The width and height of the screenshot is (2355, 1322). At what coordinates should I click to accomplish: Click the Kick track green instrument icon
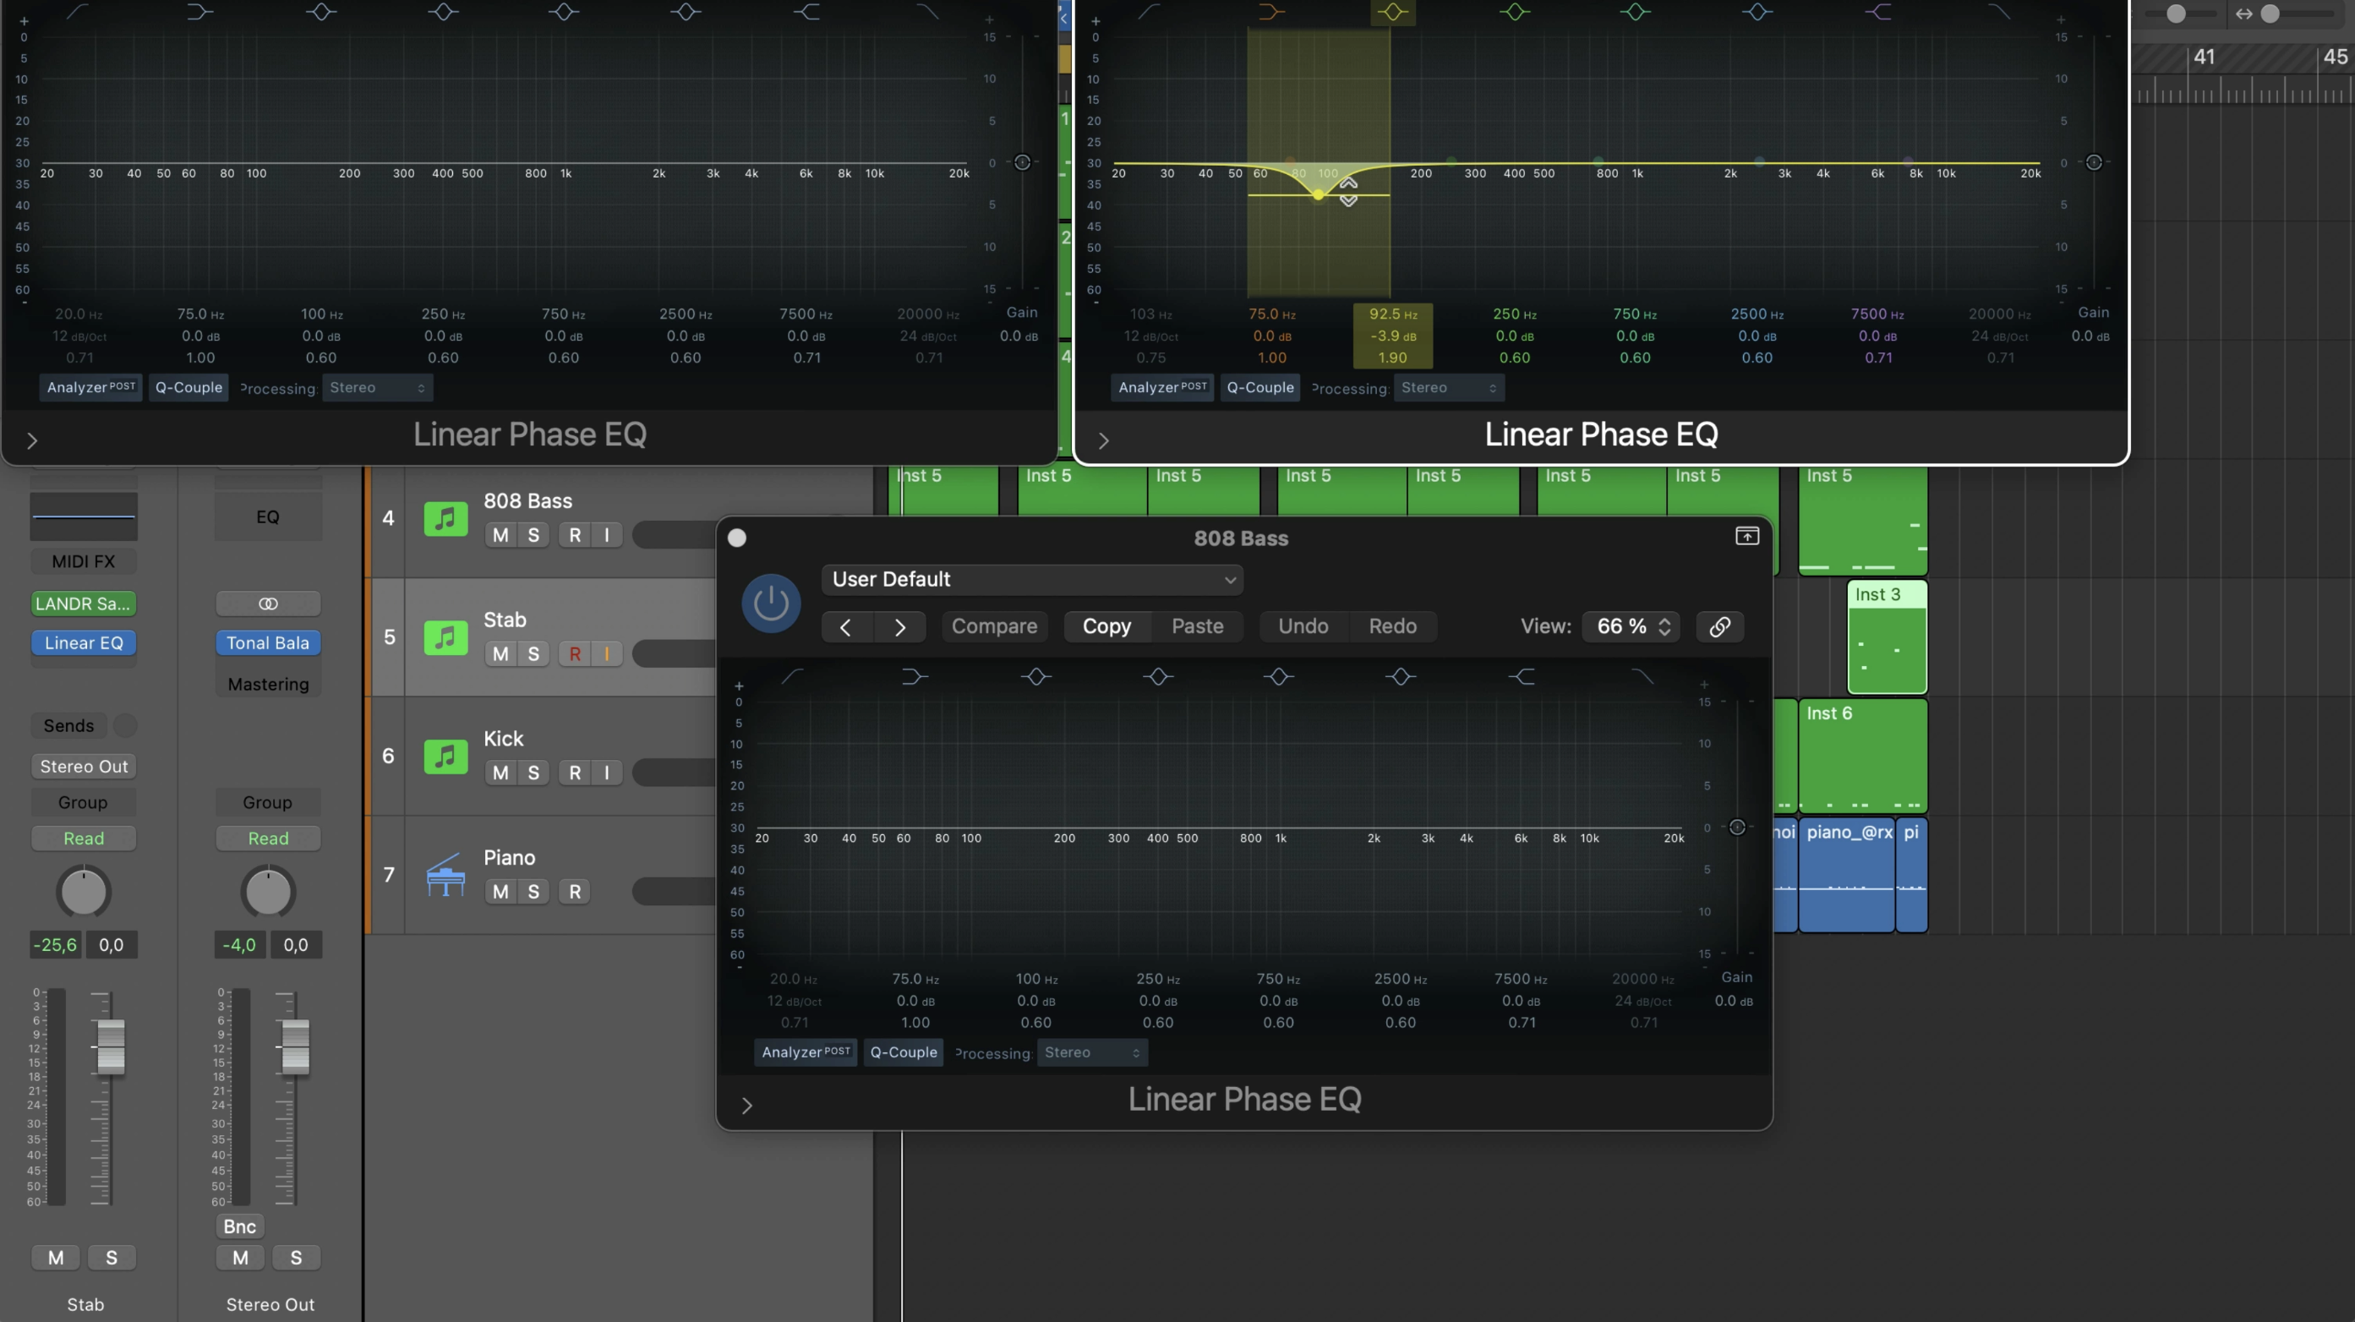click(445, 756)
